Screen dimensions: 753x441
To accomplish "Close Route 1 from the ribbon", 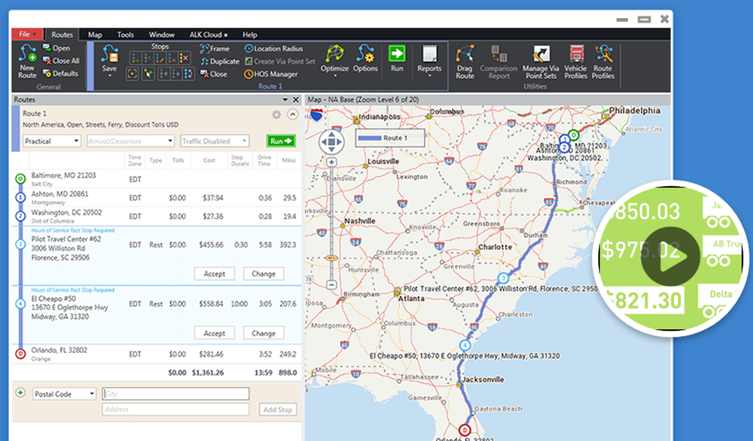I will pyautogui.click(x=214, y=74).
